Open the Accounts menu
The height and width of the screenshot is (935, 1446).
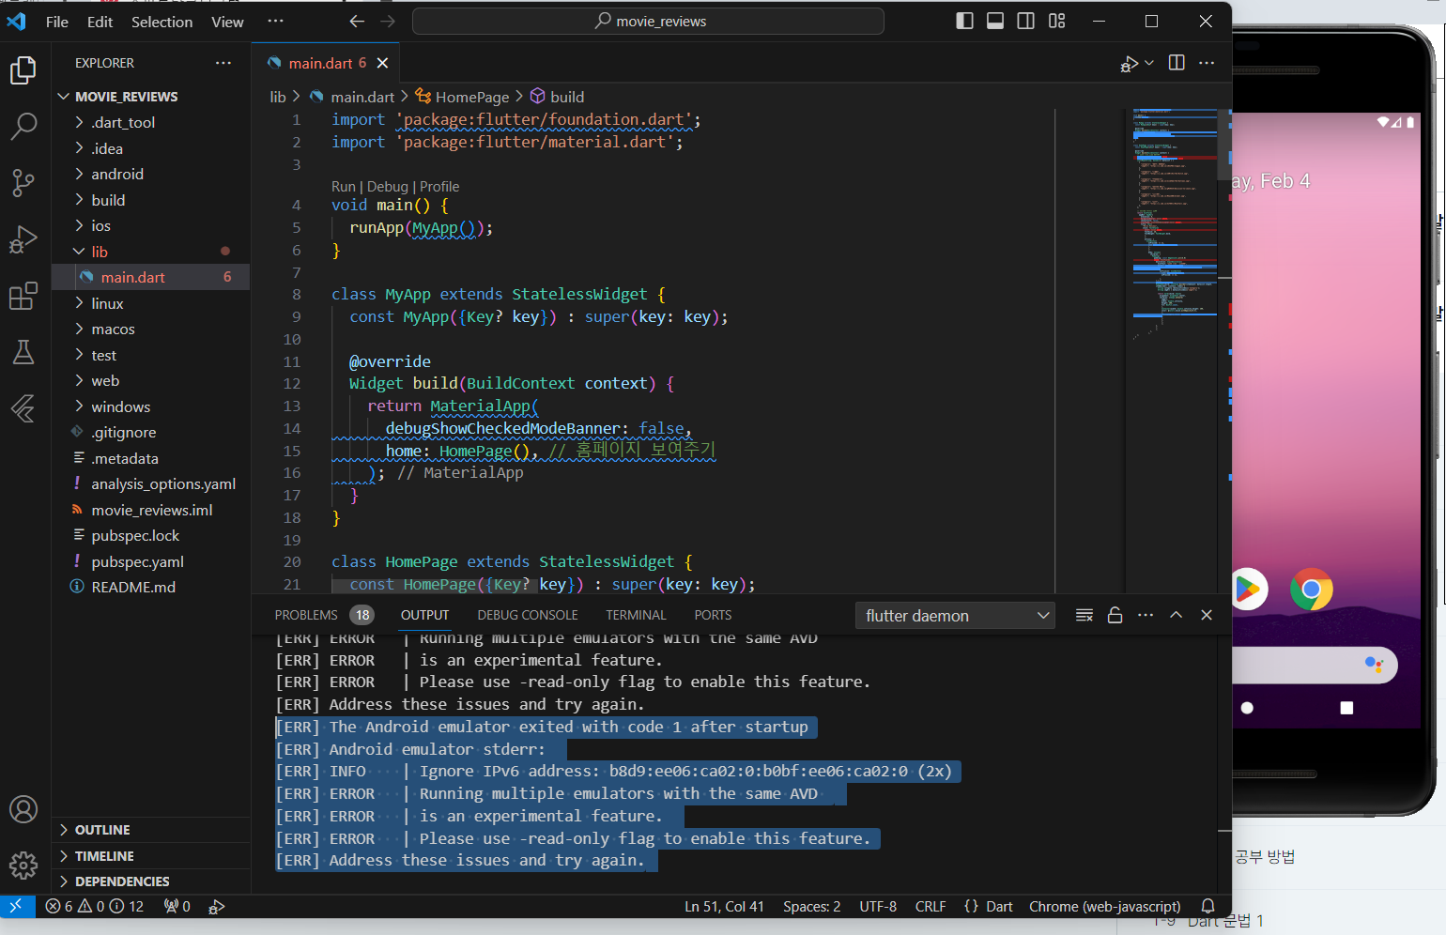coord(23,809)
